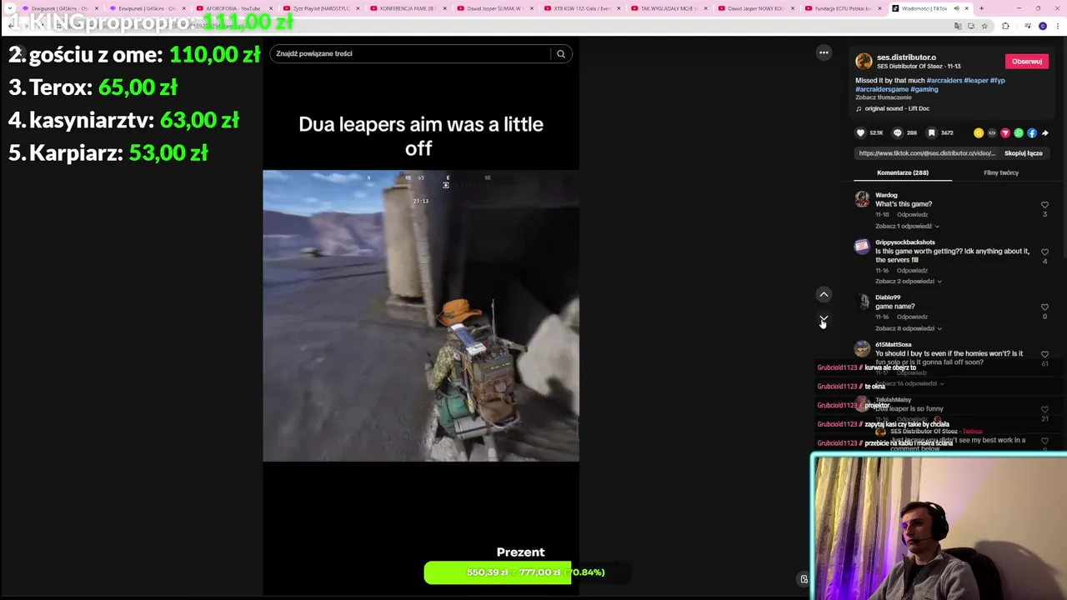Click the Prezent donation progress bar
The width and height of the screenshot is (1067, 600).
point(526,572)
